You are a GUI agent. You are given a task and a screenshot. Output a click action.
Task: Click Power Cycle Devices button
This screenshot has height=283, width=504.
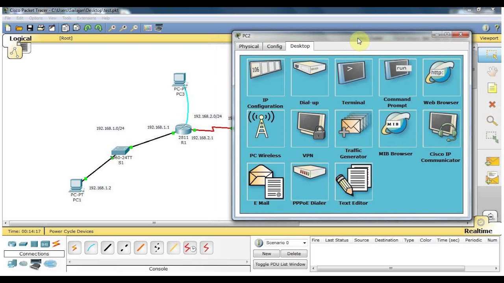tap(71, 232)
